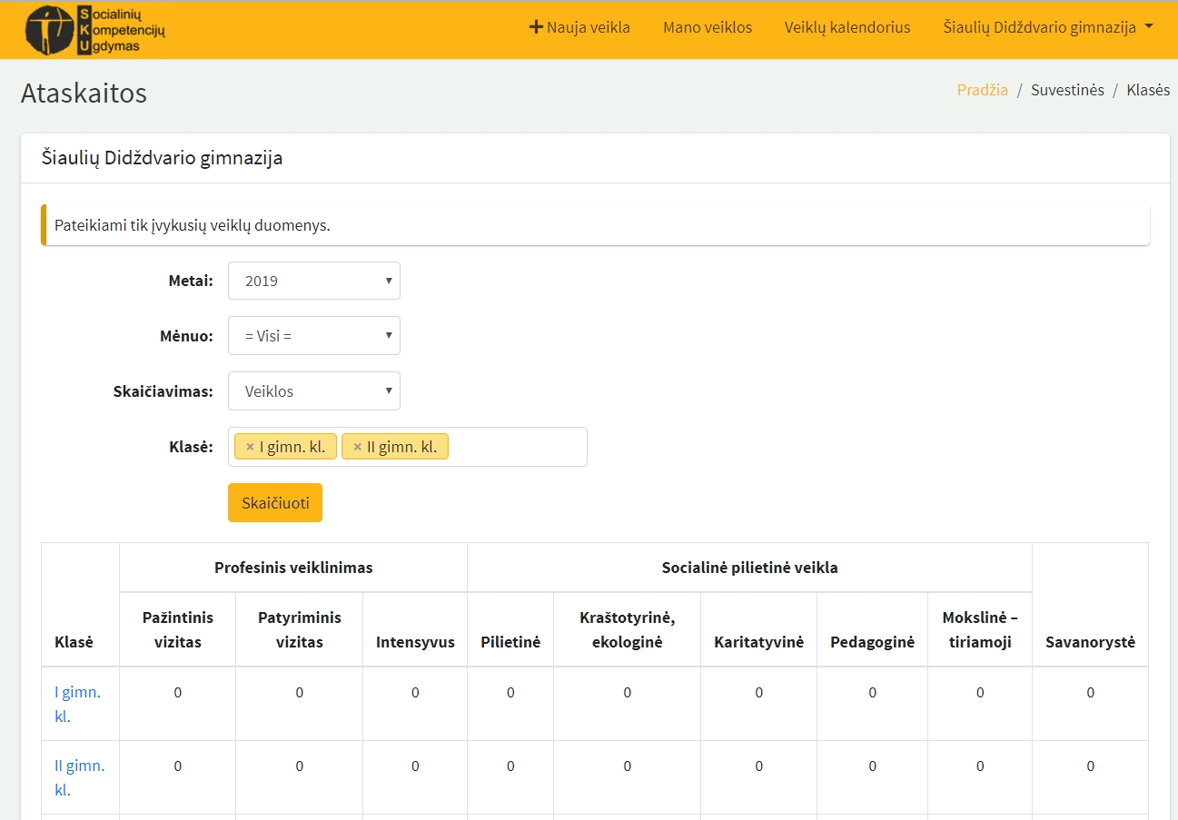Open the I gimn. kl. row link
This screenshot has height=820, width=1178.
(x=77, y=704)
